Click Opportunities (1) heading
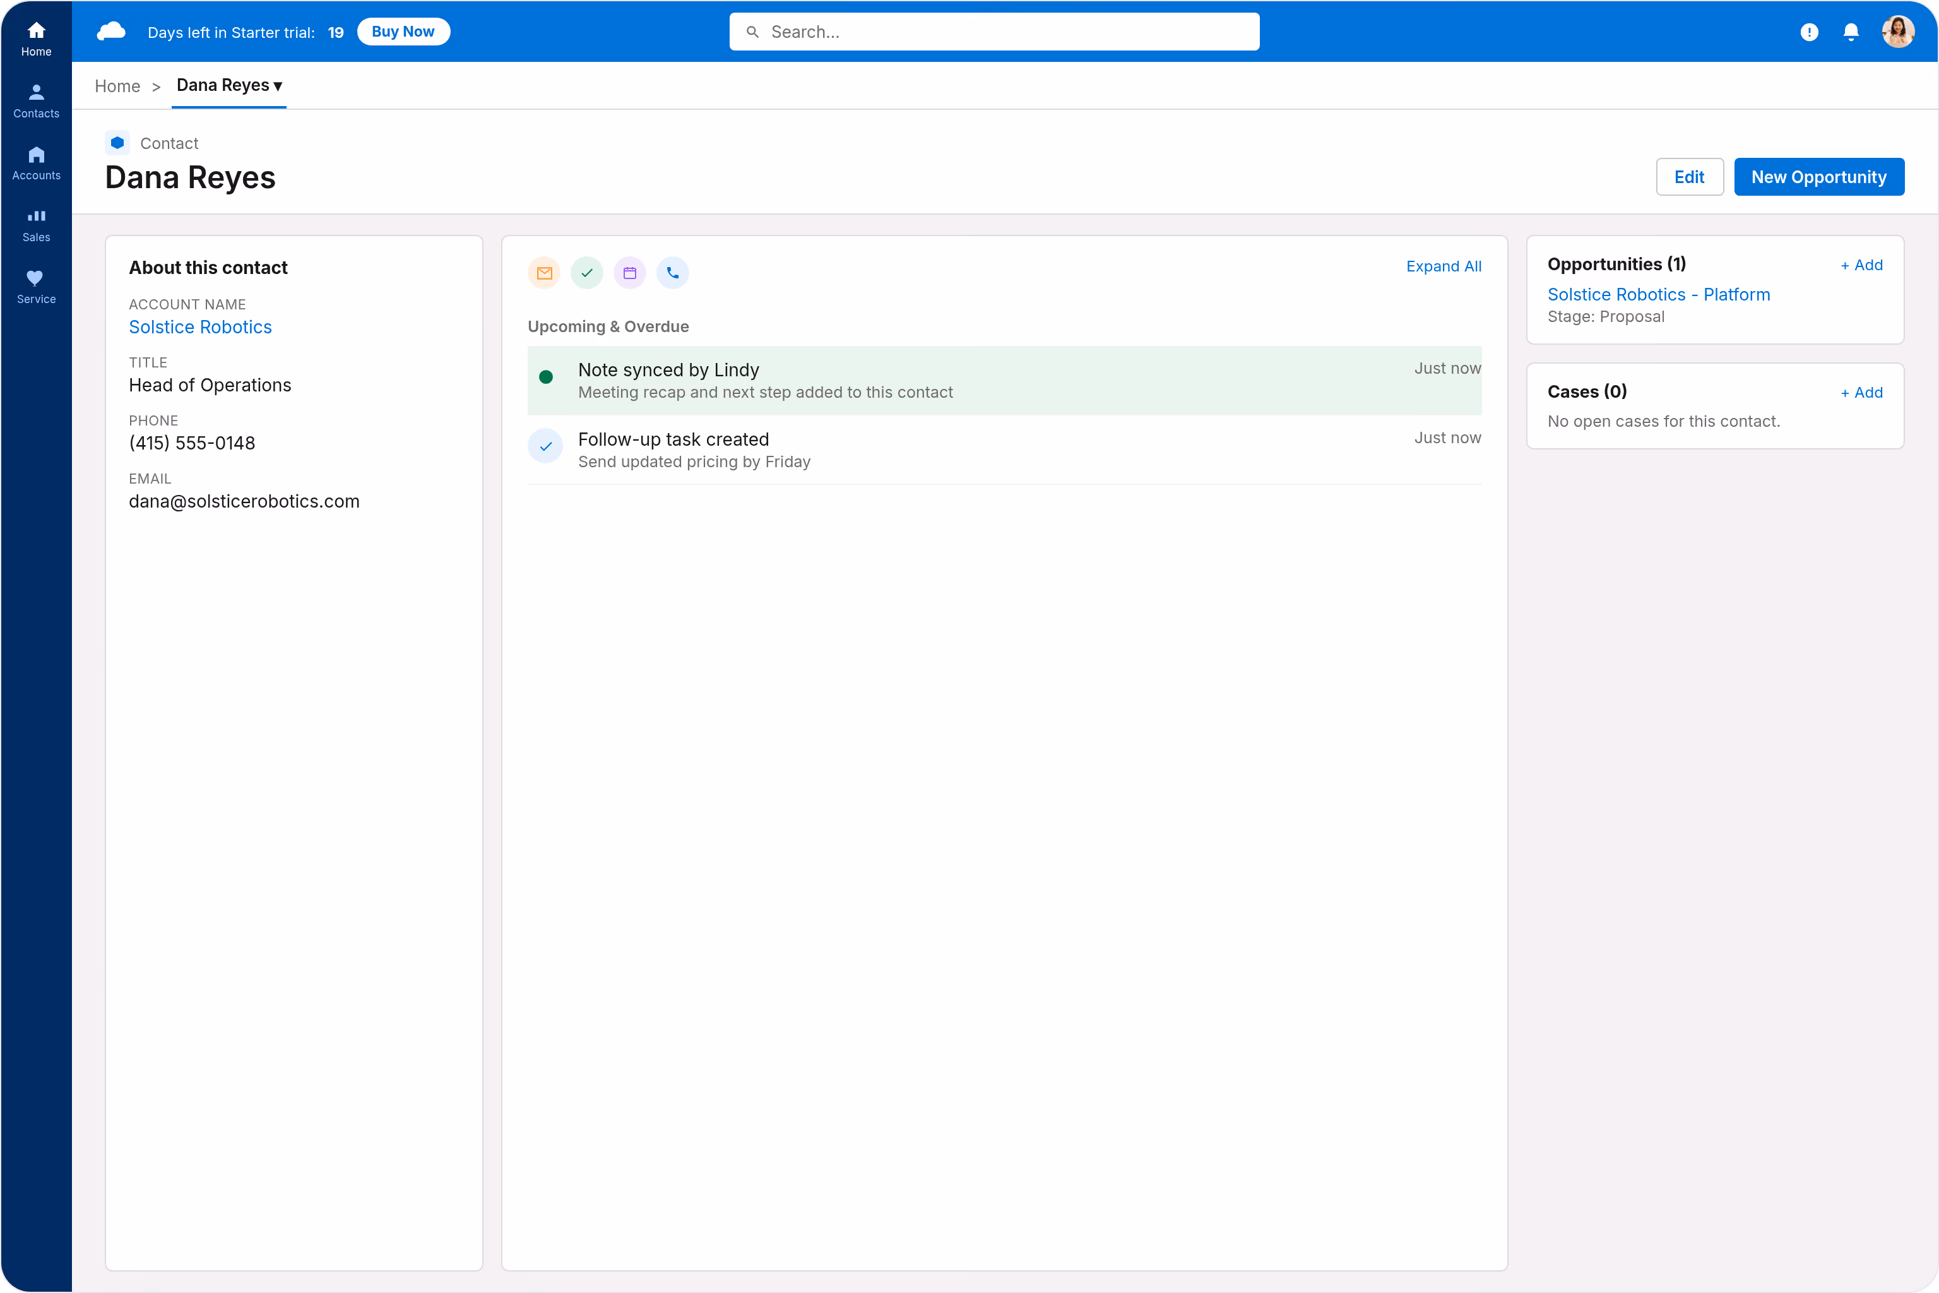The width and height of the screenshot is (1939, 1293). 1616,265
